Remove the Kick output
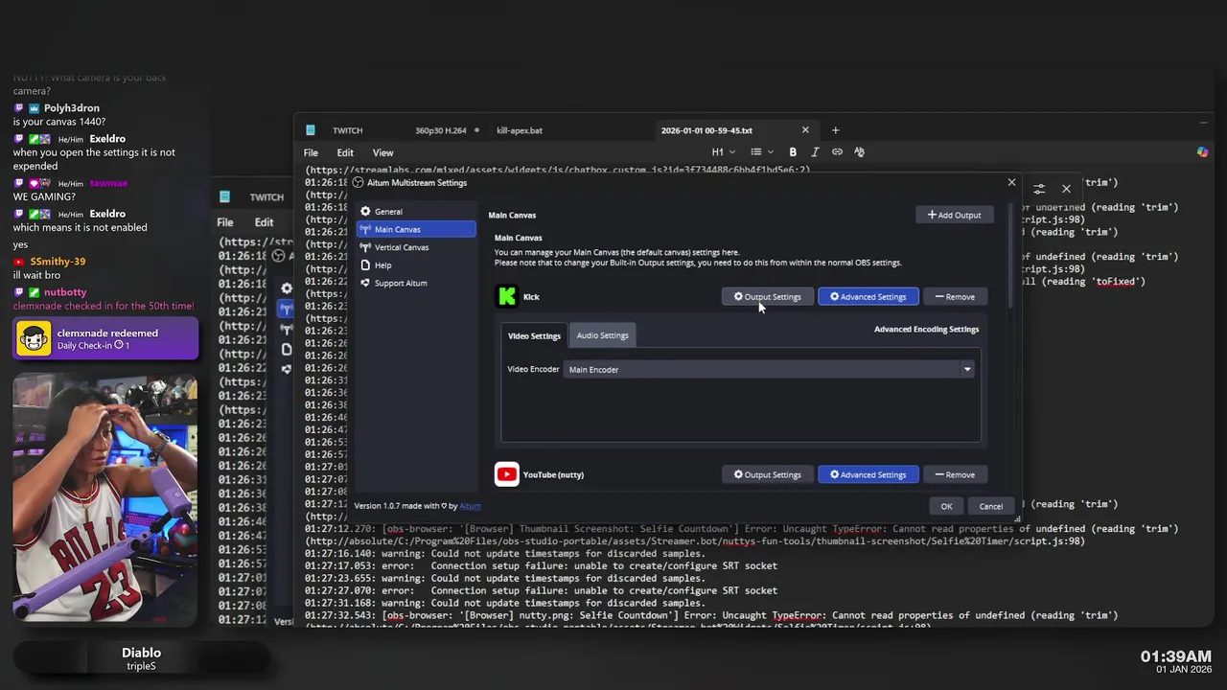This screenshot has height=690, width=1227. pyautogui.click(x=955, y=296)
